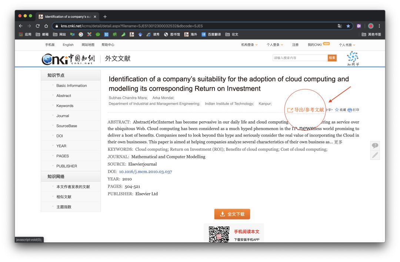Jump to Basic Information section
Viewport: 400px width, 262px height.
(x=71, y=85)
